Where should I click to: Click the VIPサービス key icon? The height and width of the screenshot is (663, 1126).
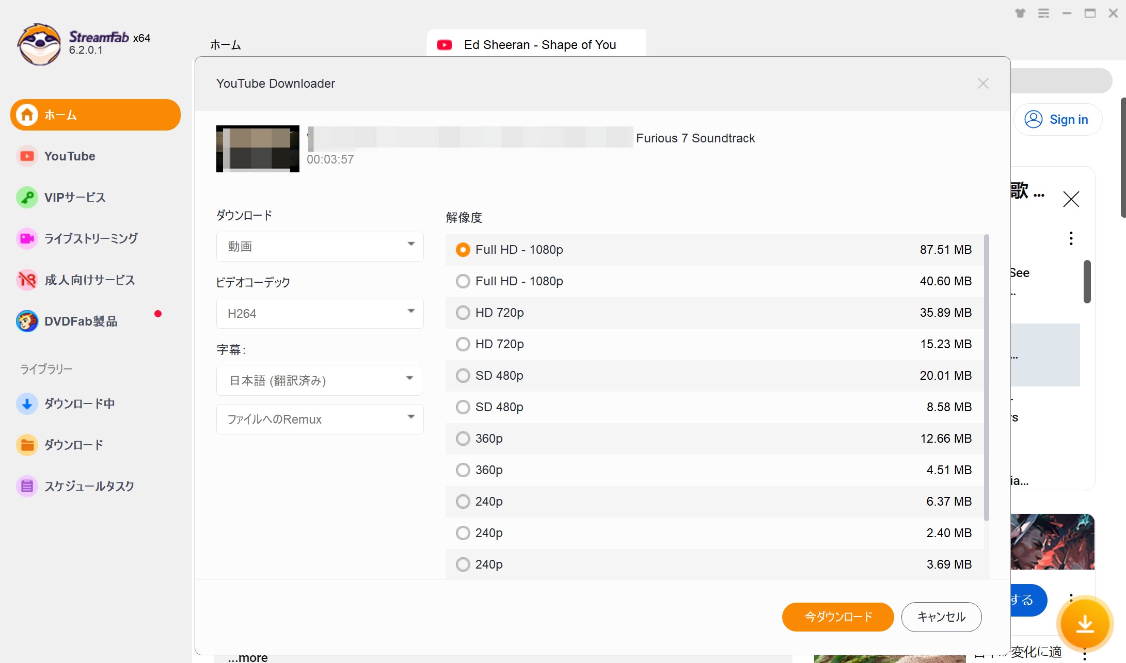coord(27,197)
